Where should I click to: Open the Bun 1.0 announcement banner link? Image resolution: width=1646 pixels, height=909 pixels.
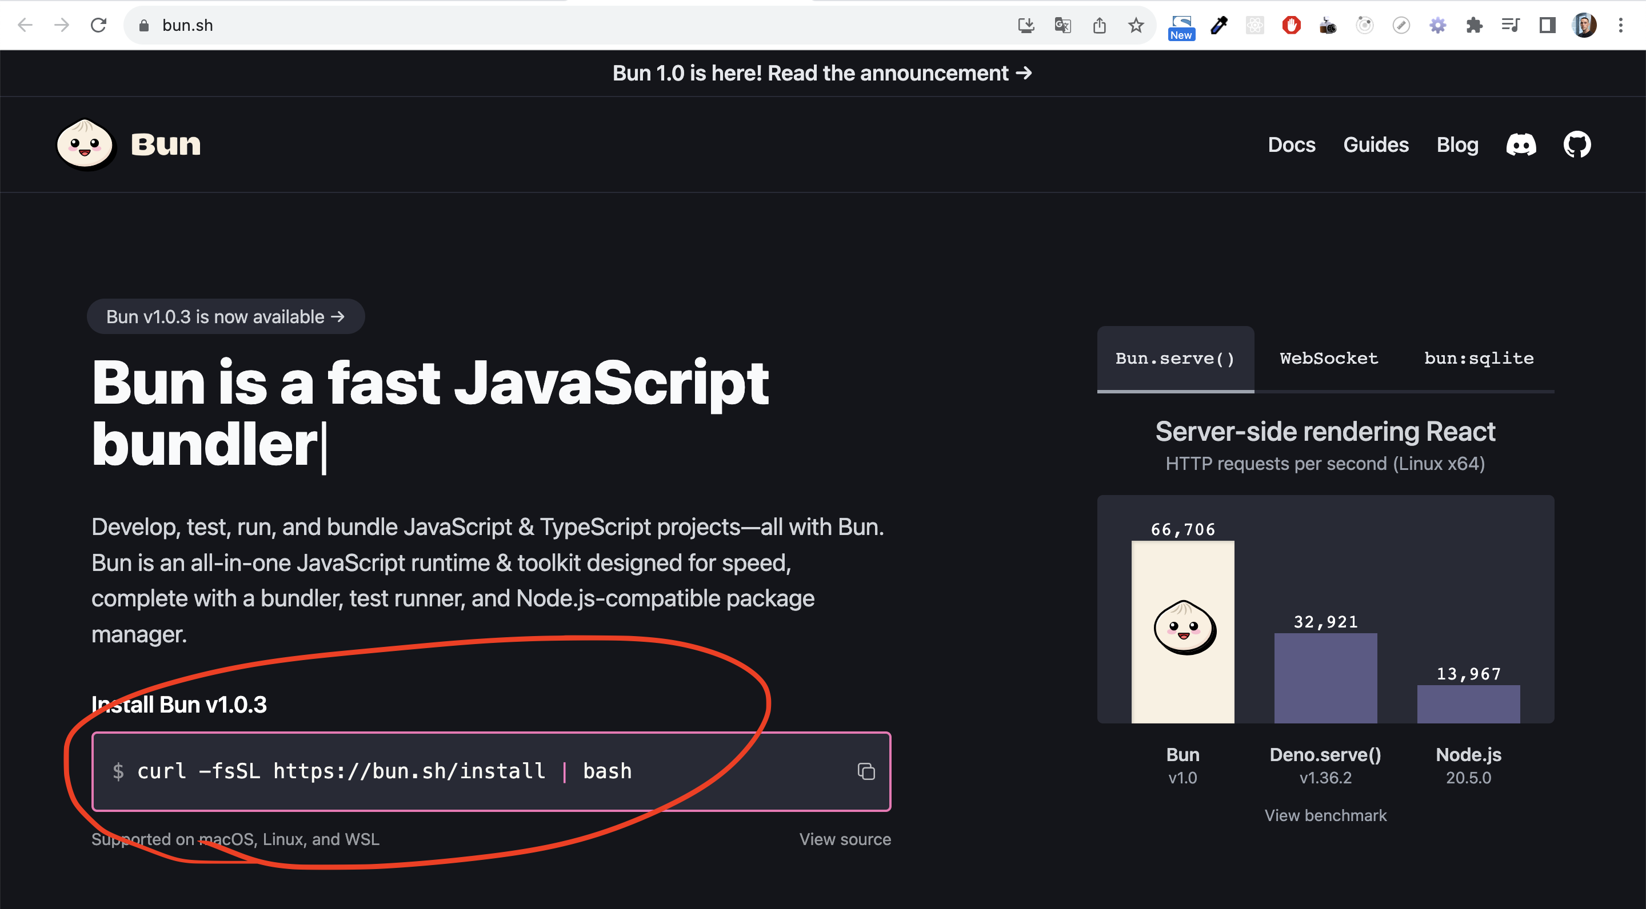coord(822,74)
